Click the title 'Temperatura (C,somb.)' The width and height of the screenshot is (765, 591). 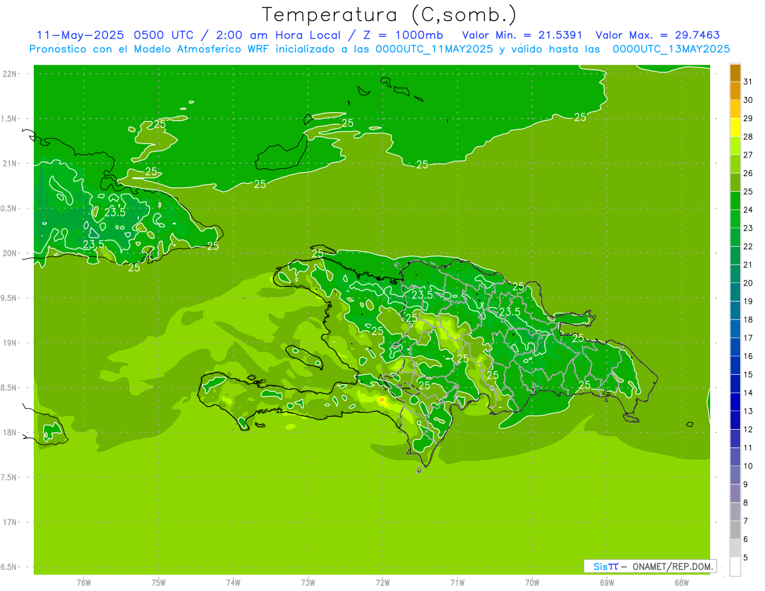389,14
